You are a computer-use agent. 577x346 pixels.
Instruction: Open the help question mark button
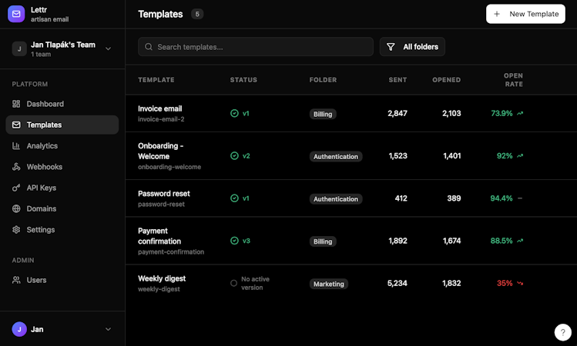click(x=562, y=332)
